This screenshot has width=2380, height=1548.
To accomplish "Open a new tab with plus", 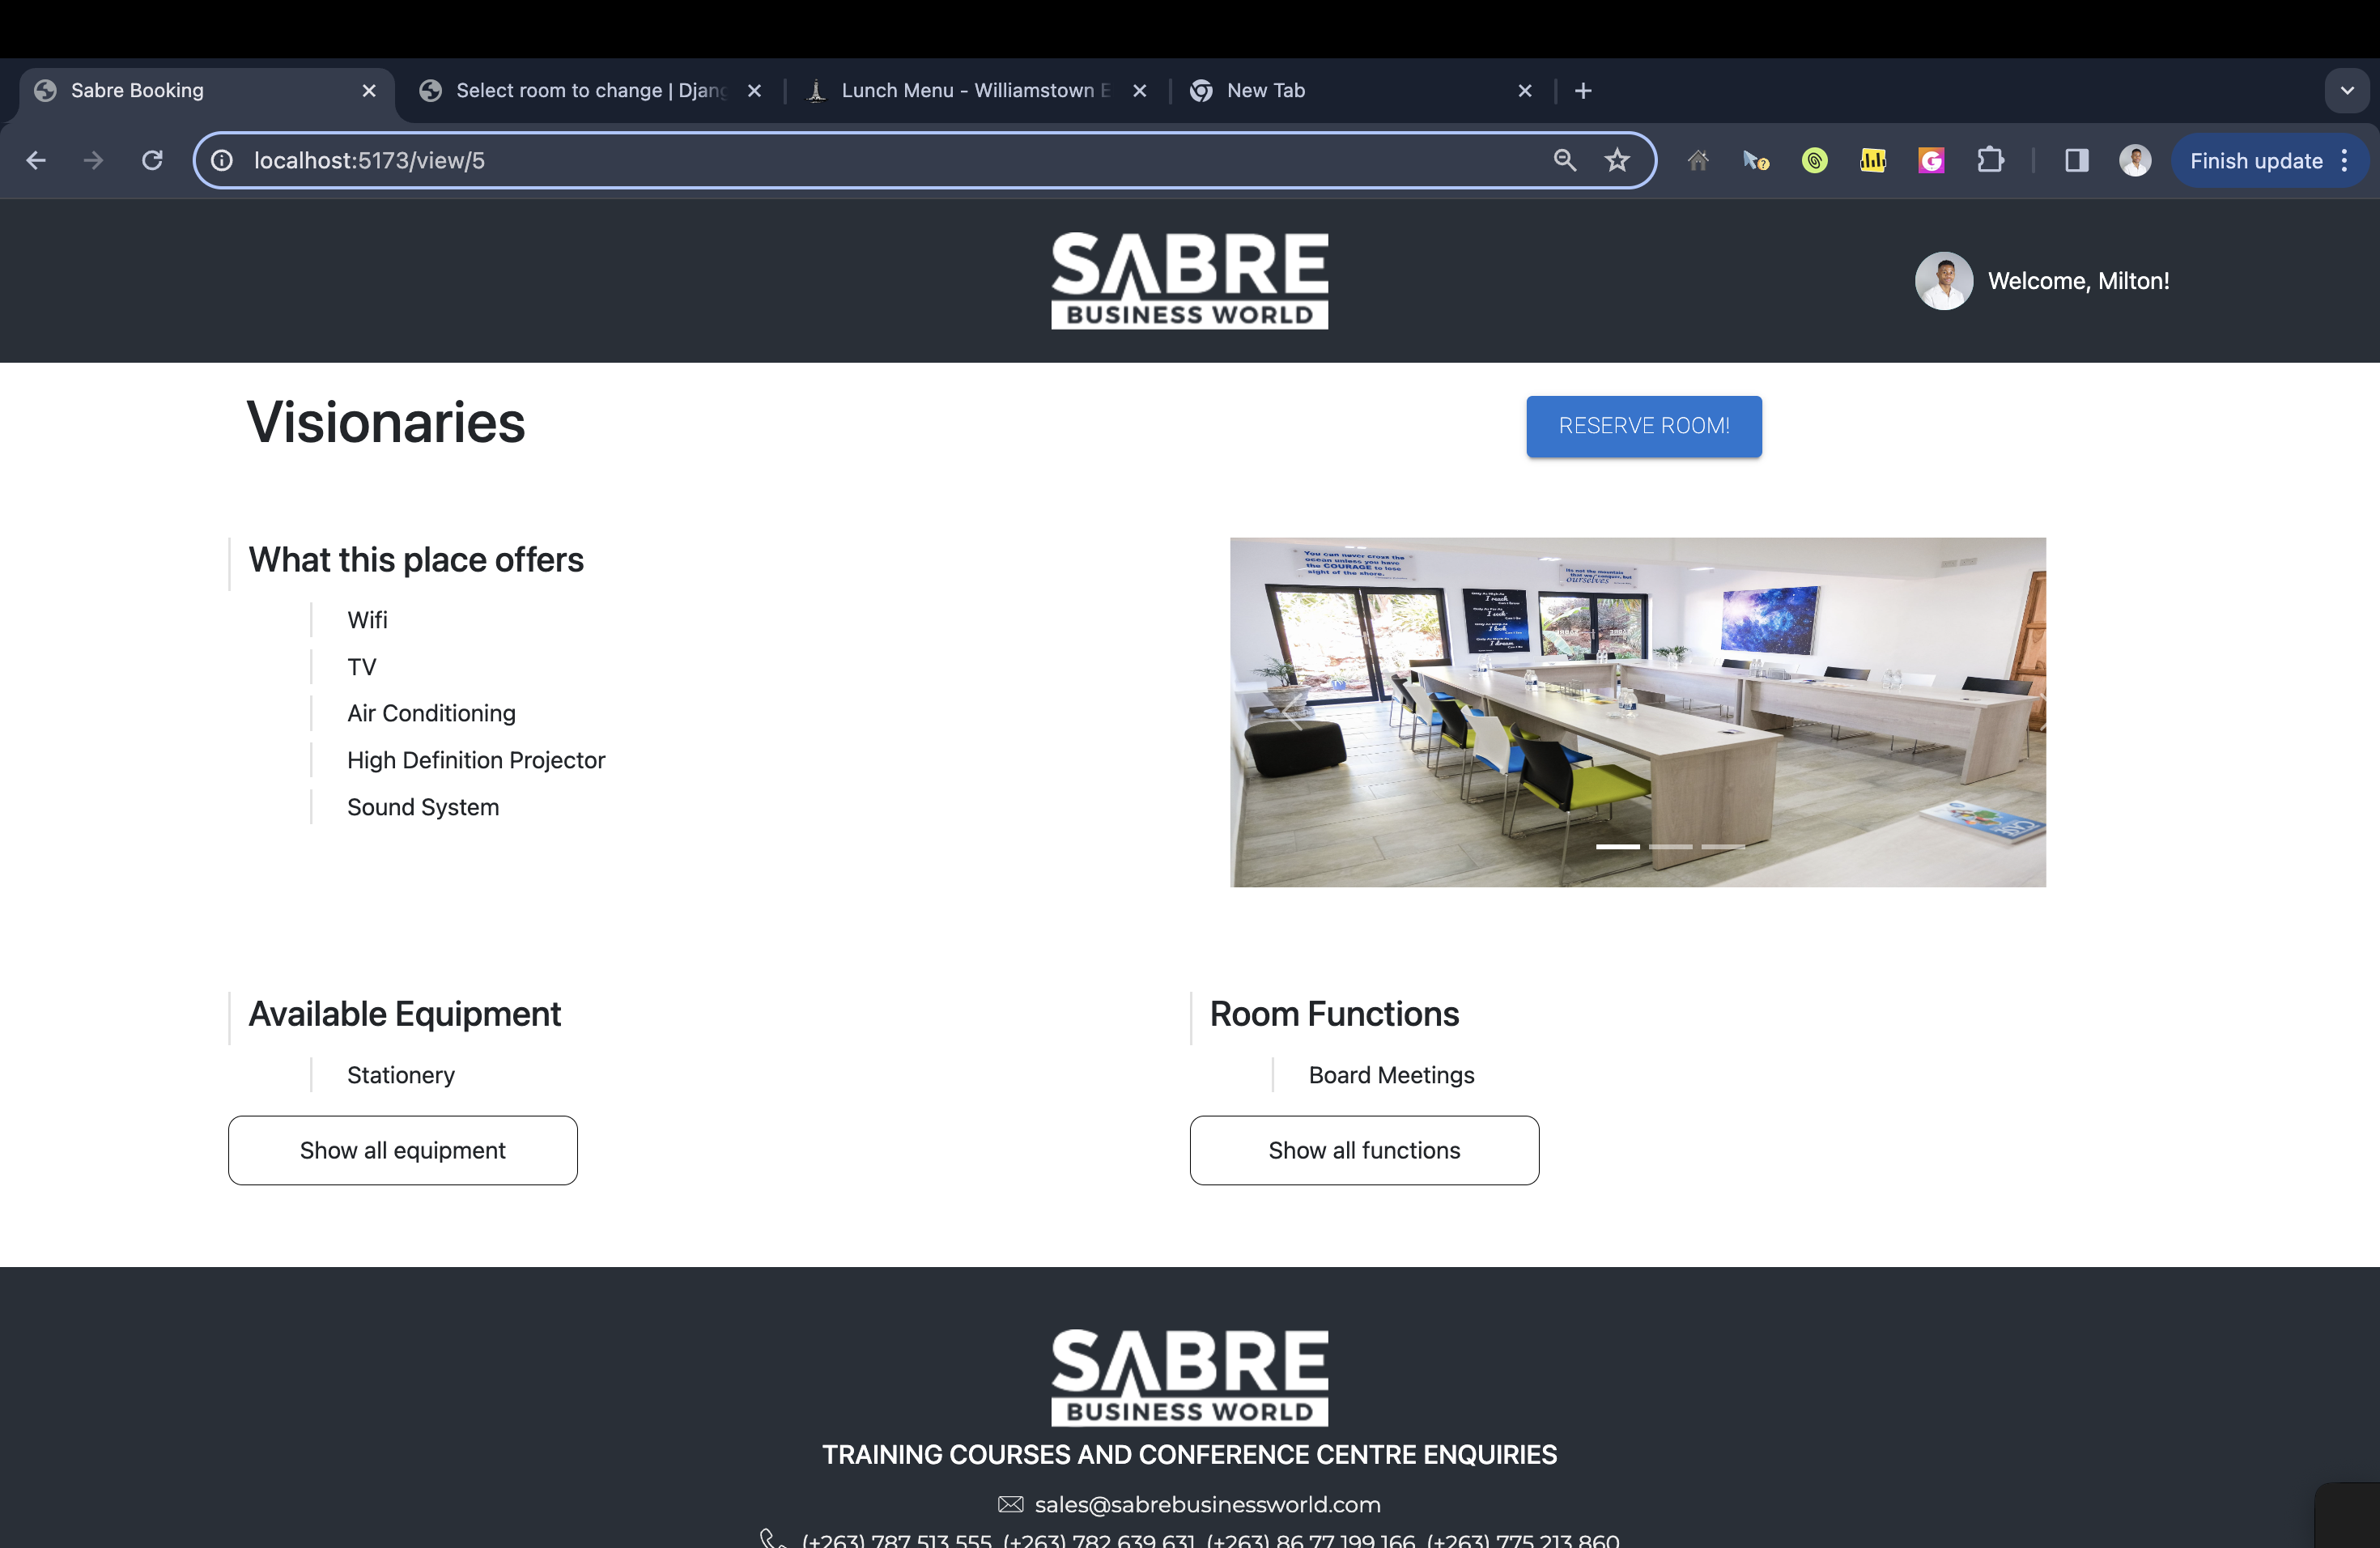I will (1583, 91).
